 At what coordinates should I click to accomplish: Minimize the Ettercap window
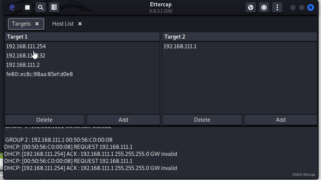tap(293, 7)
